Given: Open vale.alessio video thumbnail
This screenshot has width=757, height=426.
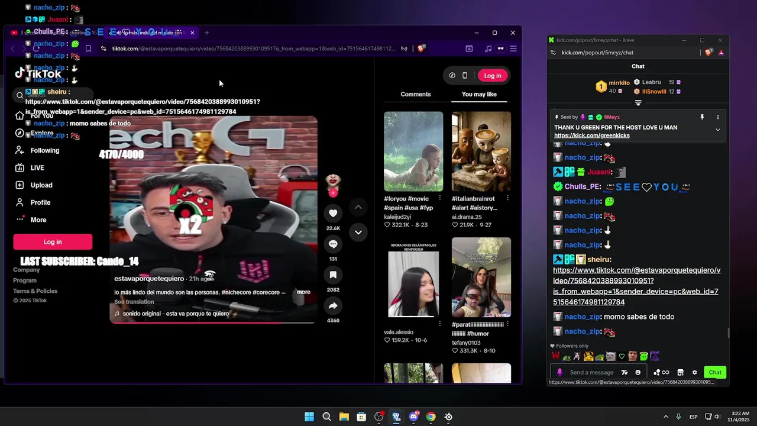Looking at the screenshot, I should 413,277.
